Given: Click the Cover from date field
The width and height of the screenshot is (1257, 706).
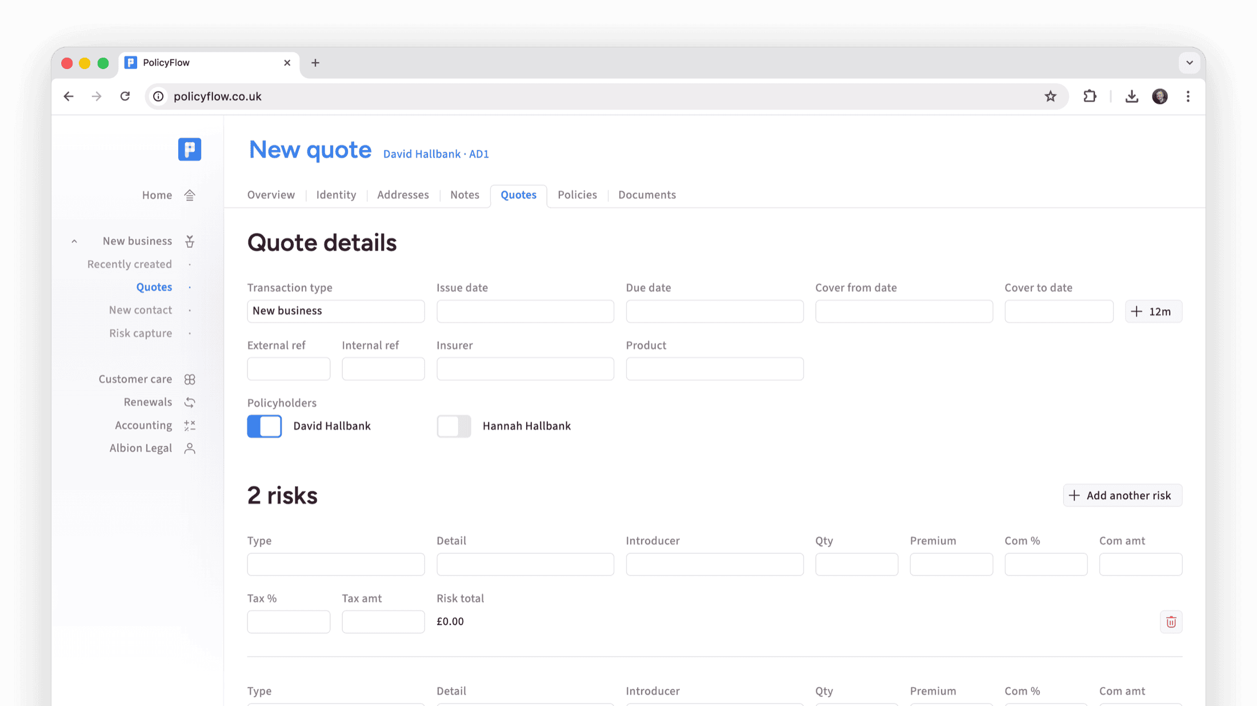Looking at the screenshot, I should tap(904, 311).
